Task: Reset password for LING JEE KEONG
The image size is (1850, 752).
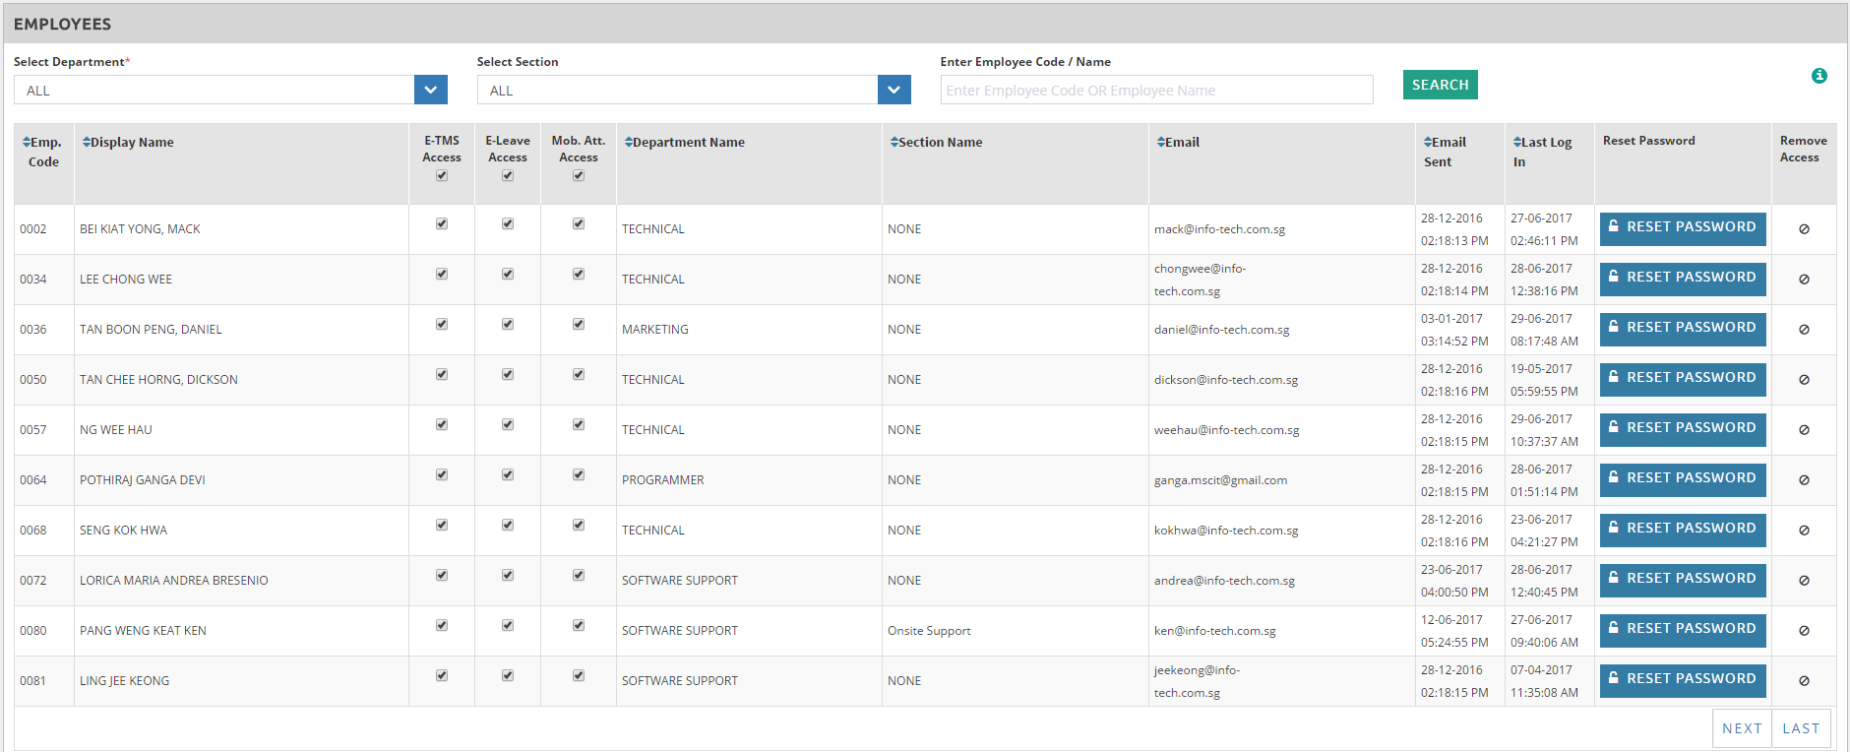Action: pyautogui.click(x=1683, y=680)
